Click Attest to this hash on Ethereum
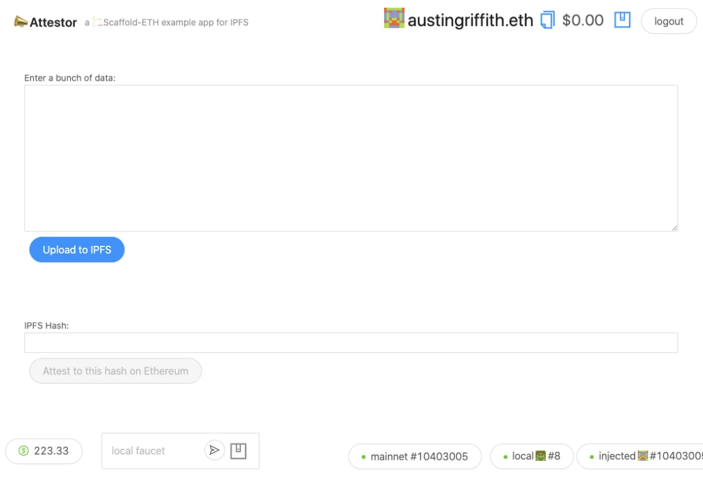Screen dimensions: 703x487 [x=115, y=371]
